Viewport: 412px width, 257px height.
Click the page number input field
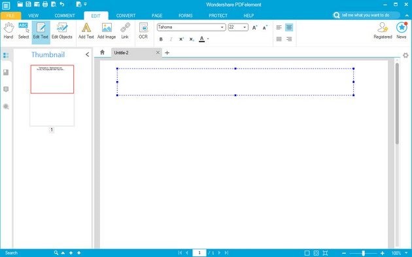pyautogui.click(x=199, y=253)
